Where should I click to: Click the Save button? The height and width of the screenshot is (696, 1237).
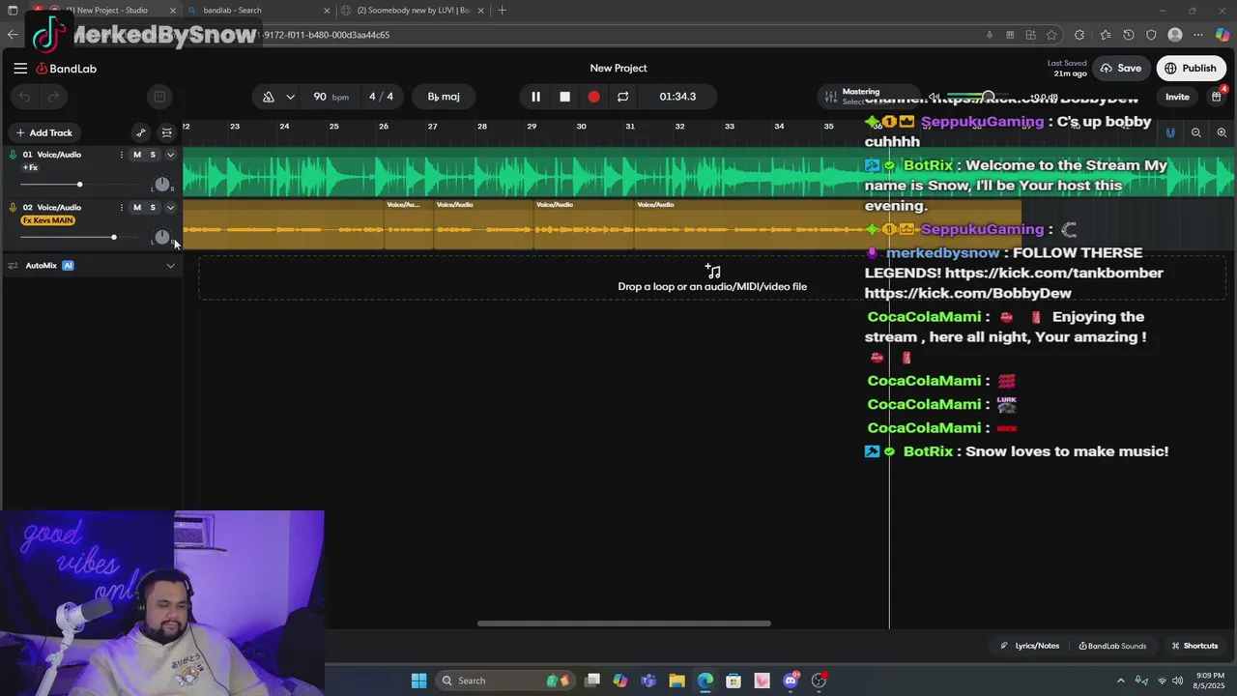coord(1120,69)
